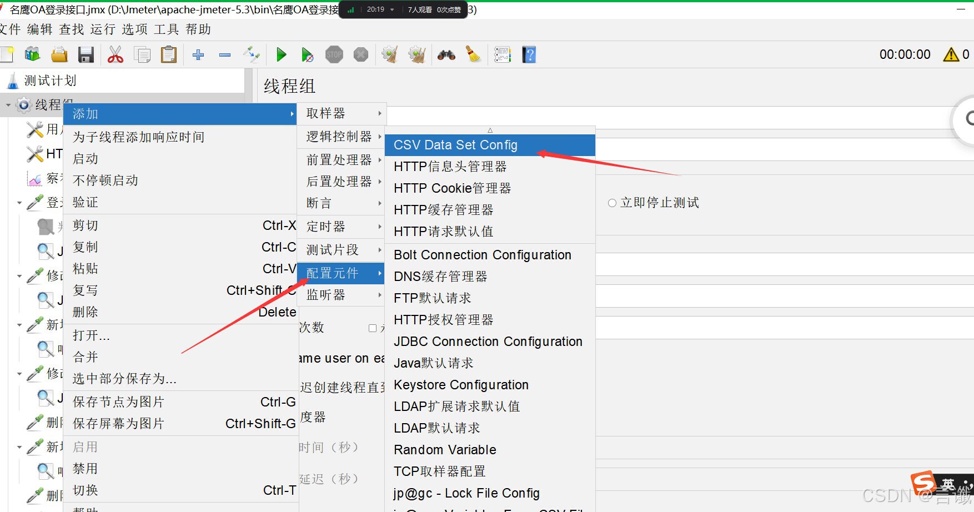Screen dimensions: 974x512
Task: Save the test plan with the floppy icon
Action: tap(86, 54)
